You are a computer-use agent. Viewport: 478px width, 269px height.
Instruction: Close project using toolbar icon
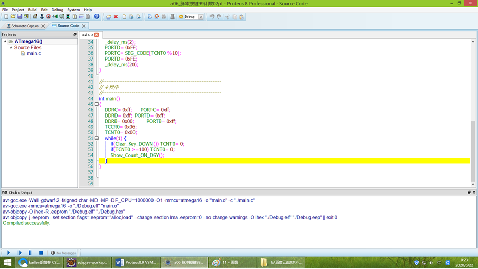[x=26, y=17]
